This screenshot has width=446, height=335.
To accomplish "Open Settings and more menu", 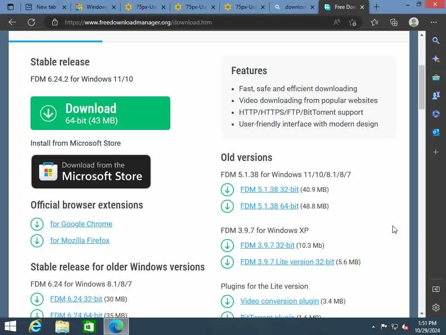I will point(433,22).
